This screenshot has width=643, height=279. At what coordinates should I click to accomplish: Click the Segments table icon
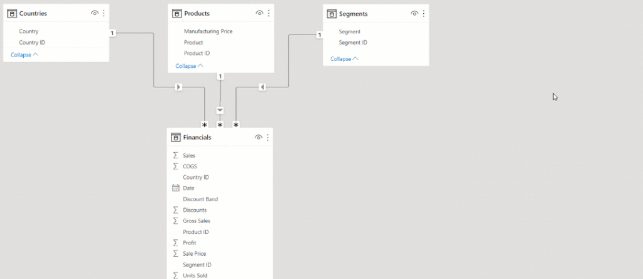[331, 13]
